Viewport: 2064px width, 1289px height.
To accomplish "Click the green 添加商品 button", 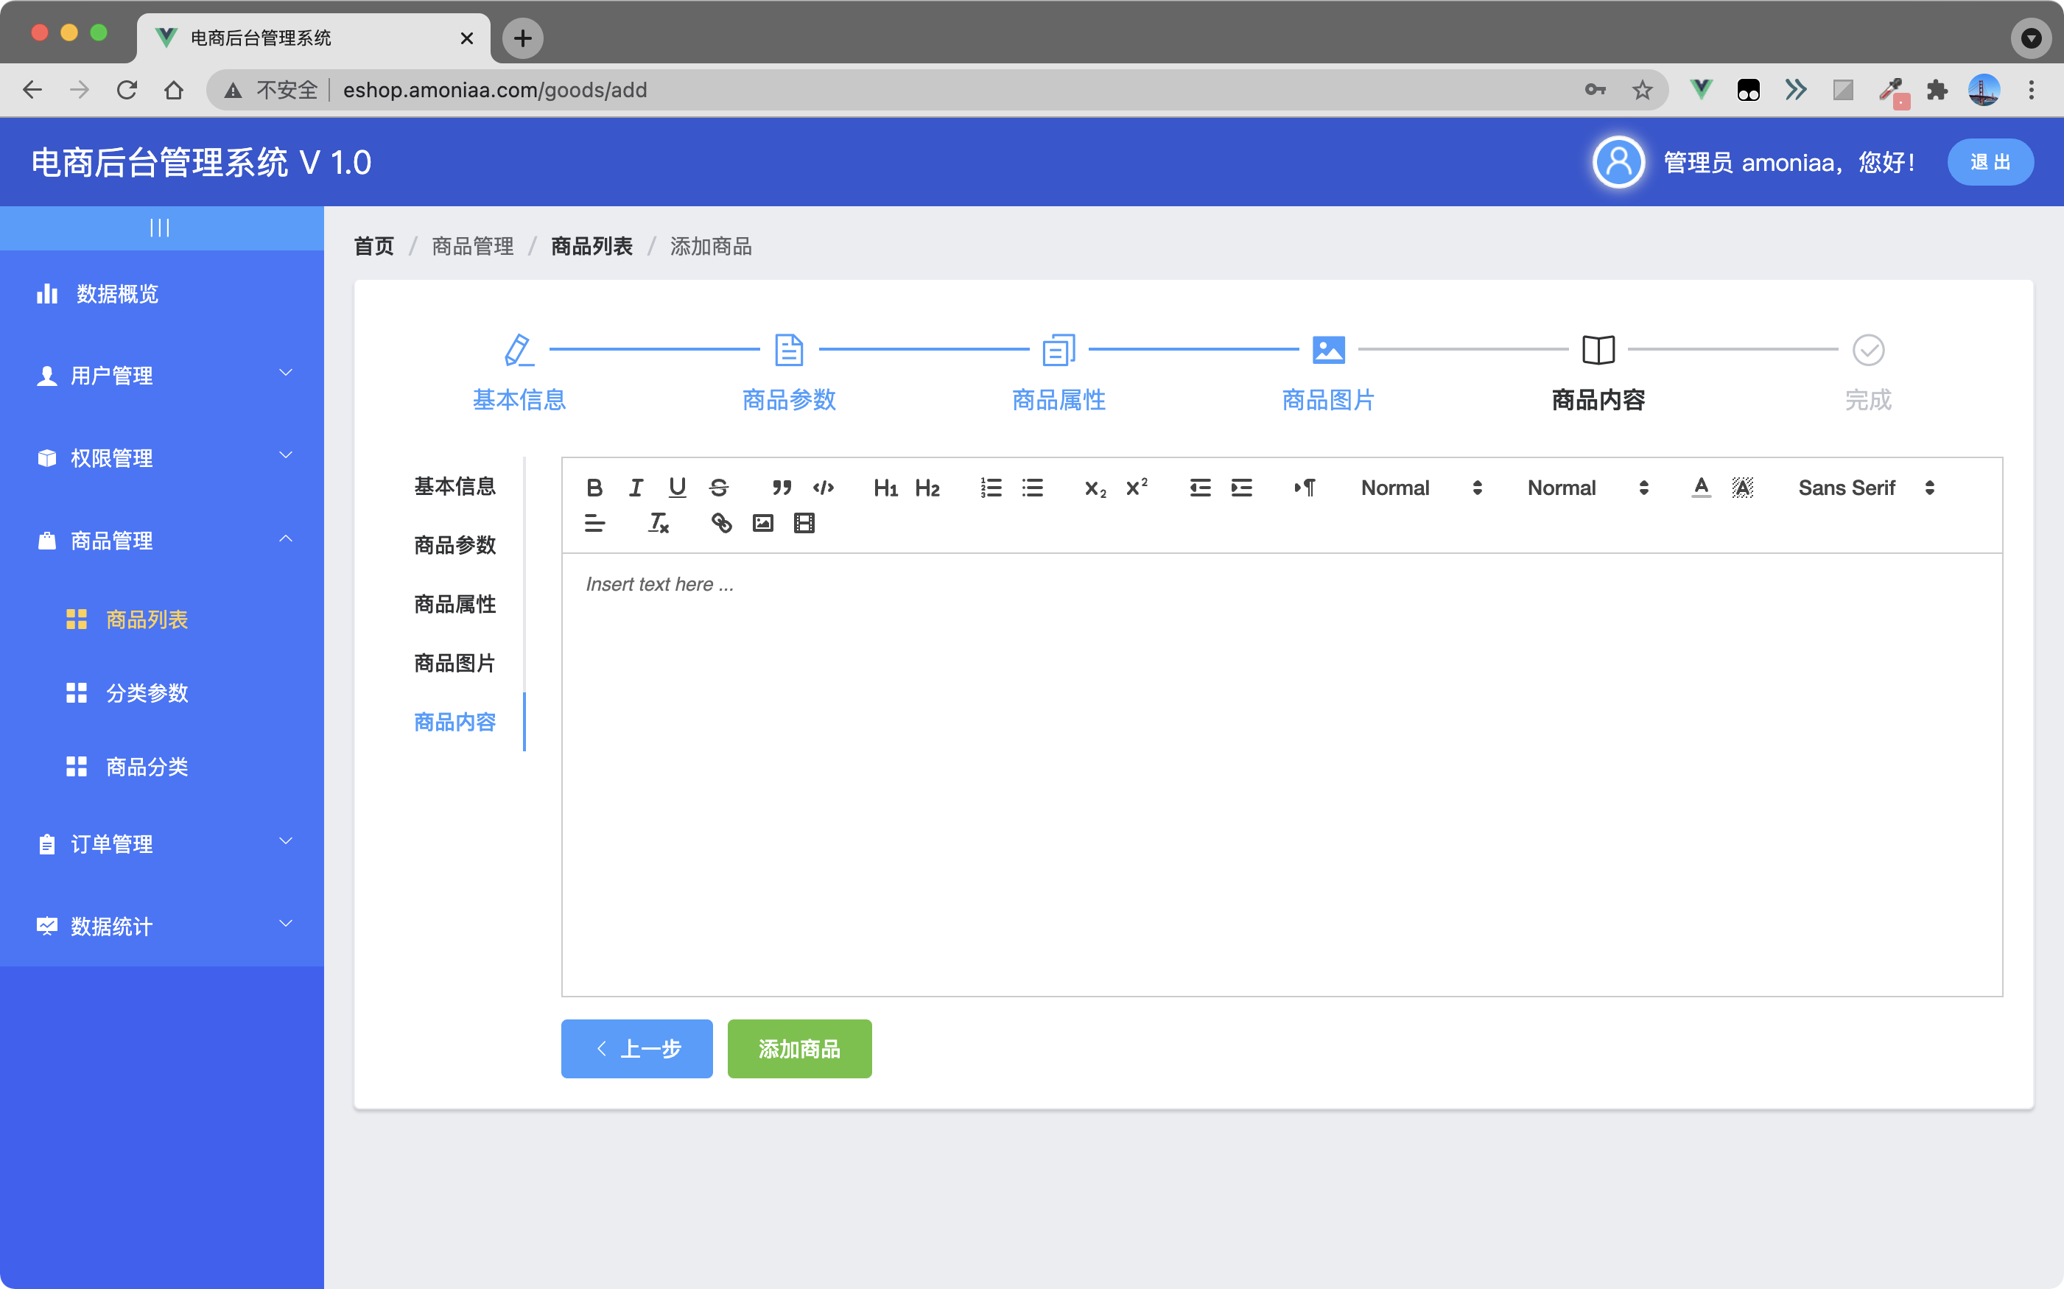I will (798, 1049).
